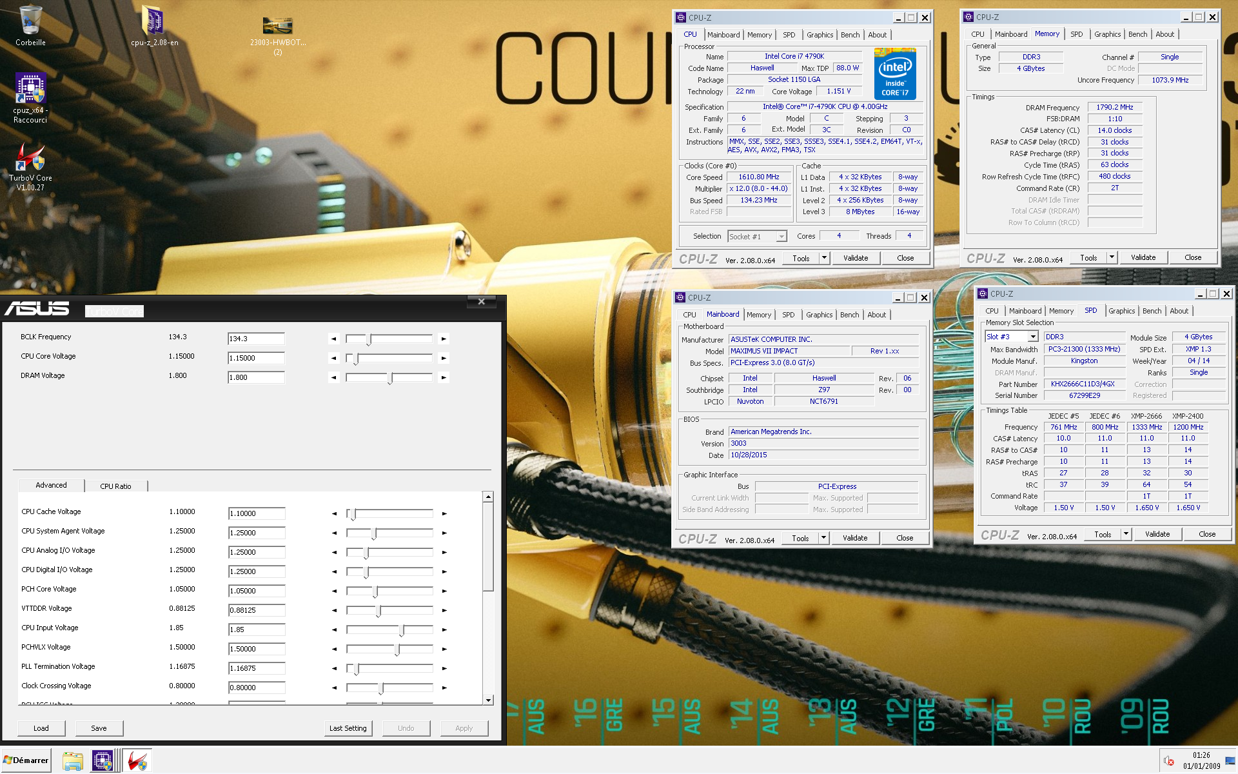Decrease CPU Cache Voltage with the left arrow
This screenshot has height=774, width=1238.
334,513
